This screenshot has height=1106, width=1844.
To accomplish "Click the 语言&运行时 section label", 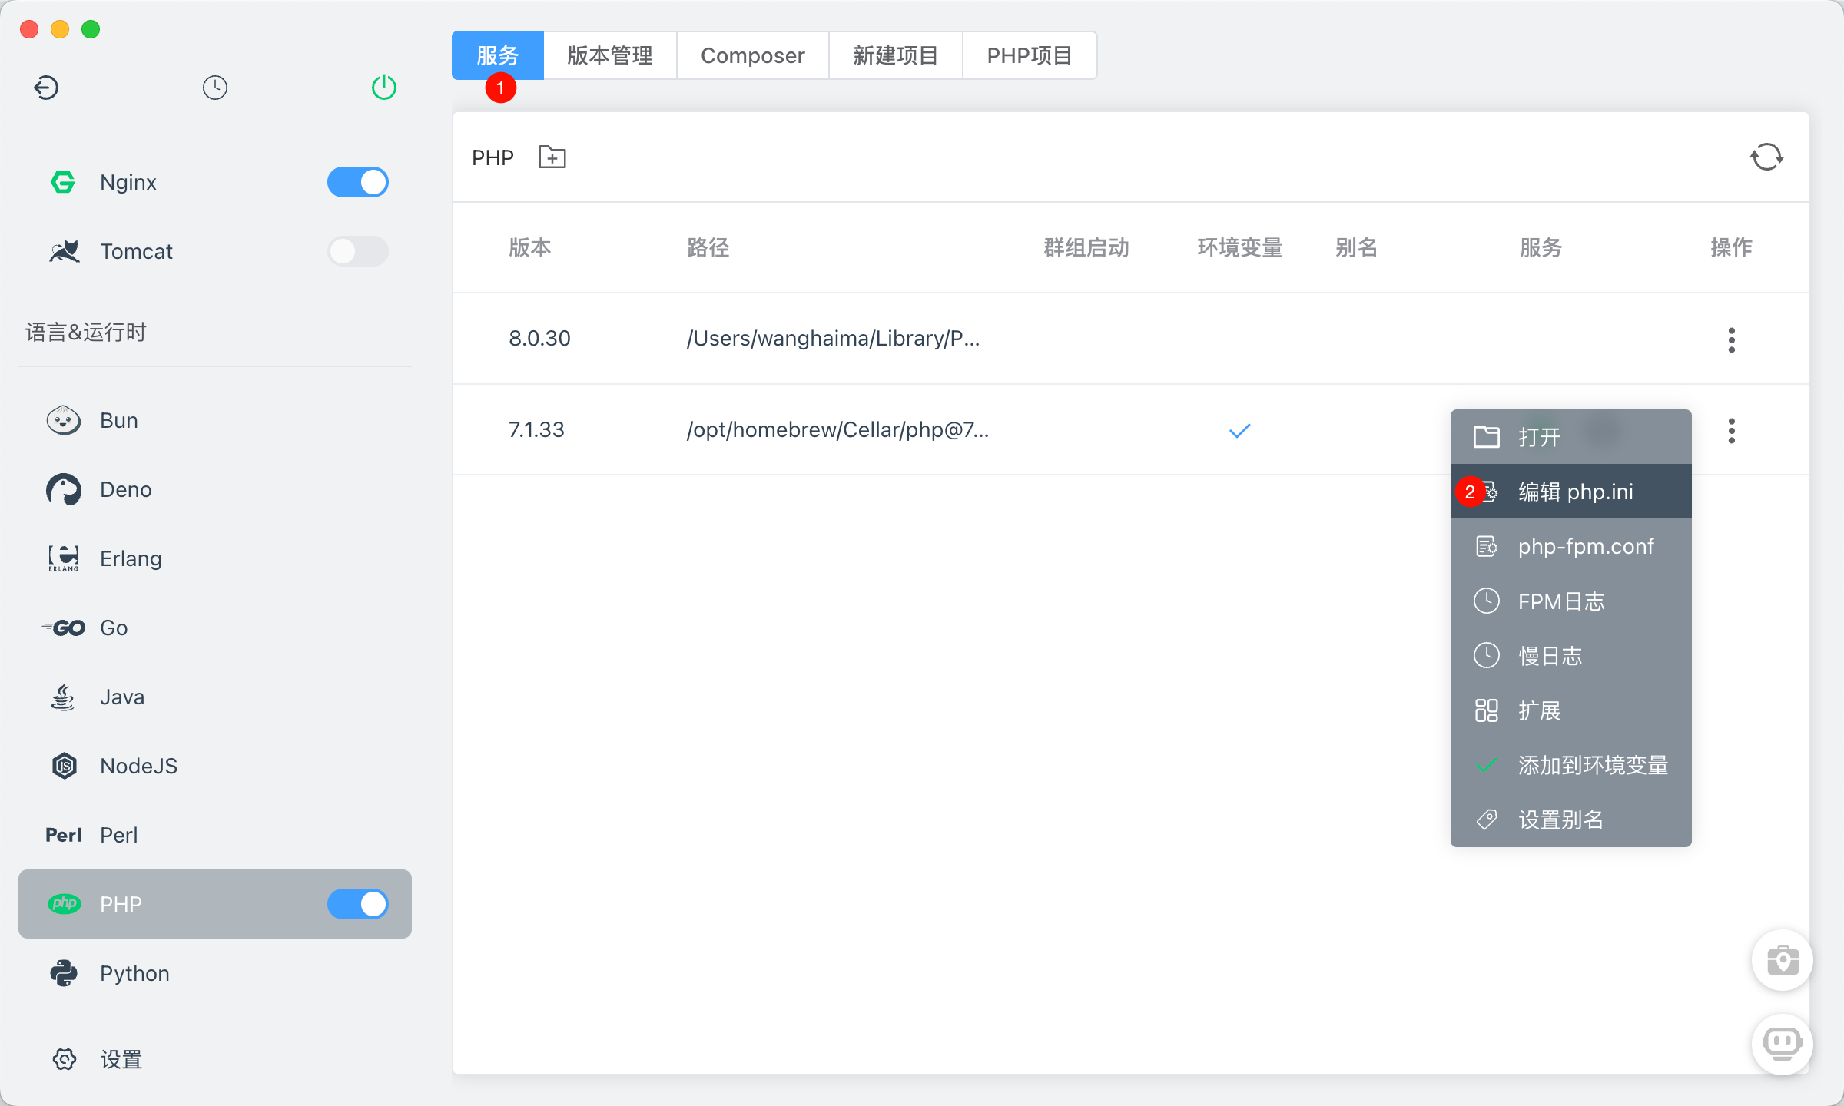I will [86, 332].
